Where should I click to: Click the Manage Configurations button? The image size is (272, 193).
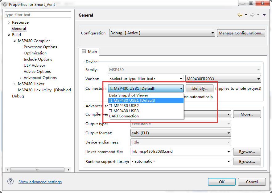(241, 33)
